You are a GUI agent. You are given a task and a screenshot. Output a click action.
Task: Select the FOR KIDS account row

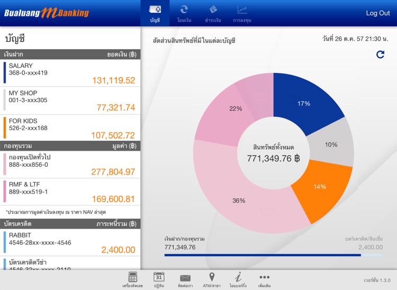click(x=70, y=128)
